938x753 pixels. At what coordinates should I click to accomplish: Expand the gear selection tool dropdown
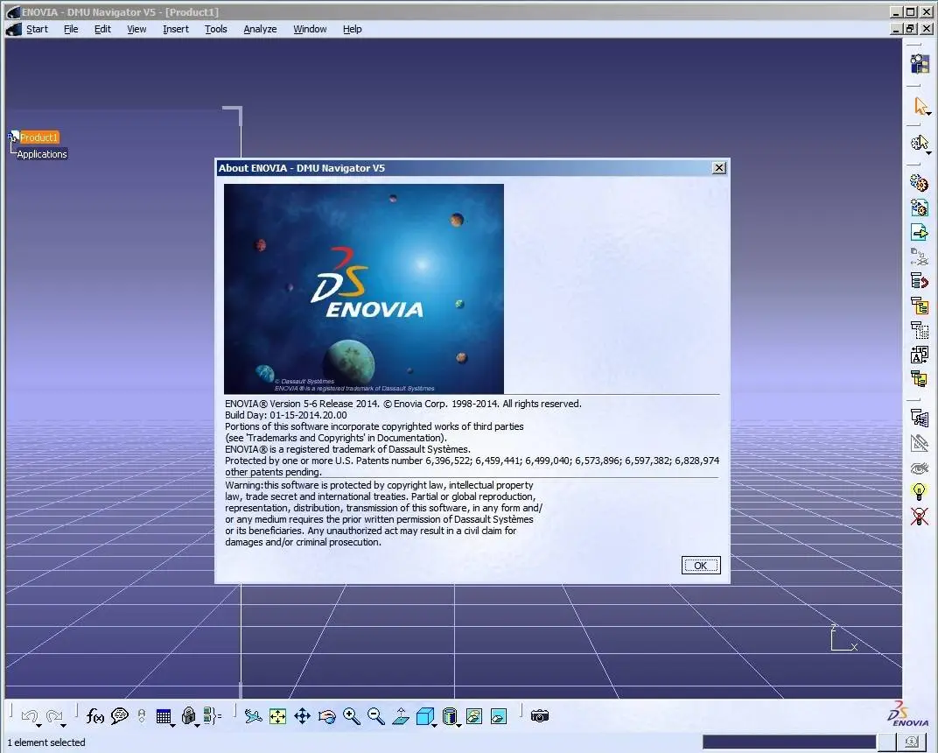[x=929, y=153]
